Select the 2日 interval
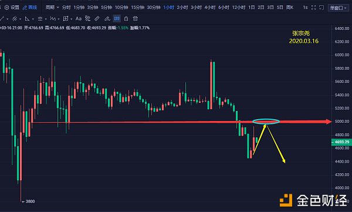Screen dimensions: 352x212 point(261,8)
